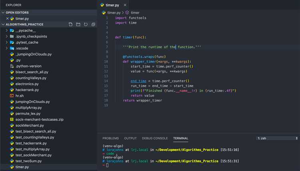This screenshot has height=171, width=300.
Task: Click the underlined end_time variable on line 14
Action: point(138,81)
